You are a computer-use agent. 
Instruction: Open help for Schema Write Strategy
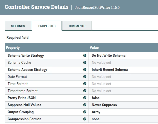click(x=85, y=56)
